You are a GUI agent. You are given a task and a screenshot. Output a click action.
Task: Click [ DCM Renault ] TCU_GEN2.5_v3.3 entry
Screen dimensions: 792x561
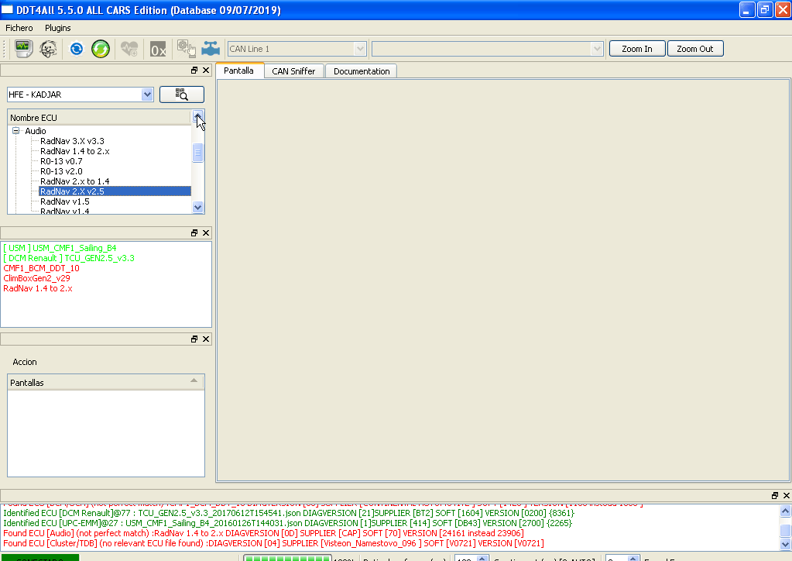[x=69, y=258]
